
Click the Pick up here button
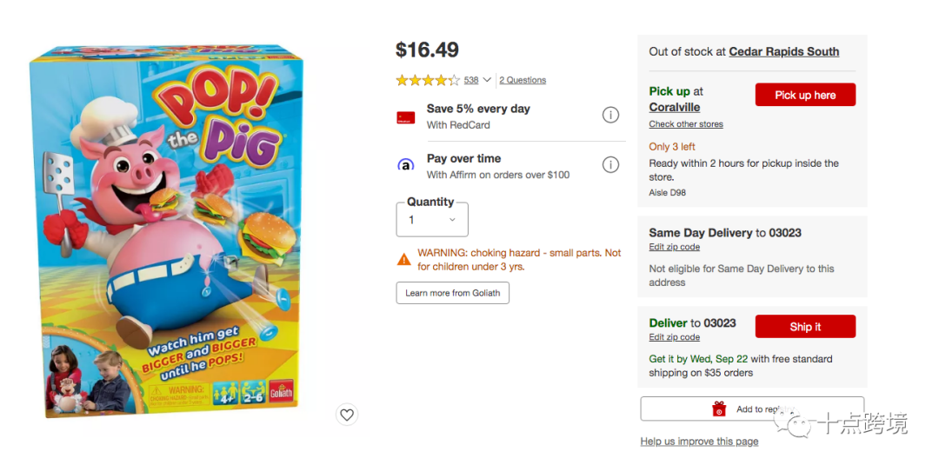click(805, 95)
